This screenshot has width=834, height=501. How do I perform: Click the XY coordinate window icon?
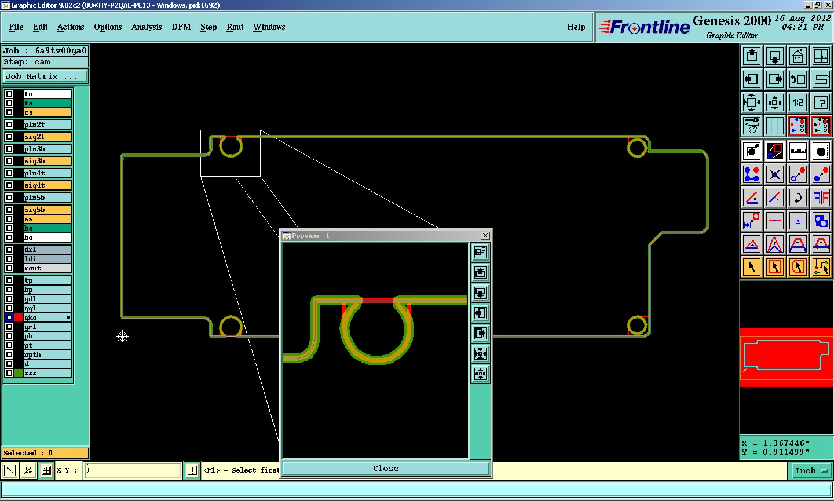pos(821,56)
